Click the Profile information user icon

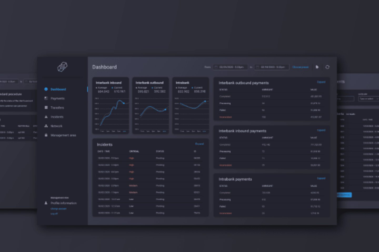46,203
